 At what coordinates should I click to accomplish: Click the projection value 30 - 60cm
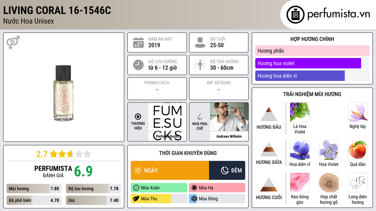click(222, 68)
